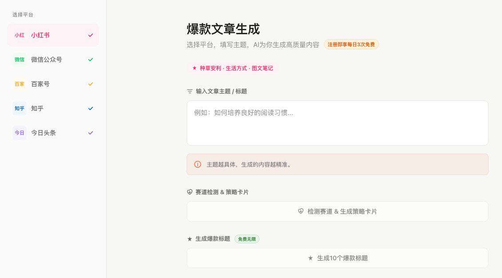Toggle the purple checkmark beside 今日头条
The width and height of the screenshot is (502, 278).
coord(91,133)
